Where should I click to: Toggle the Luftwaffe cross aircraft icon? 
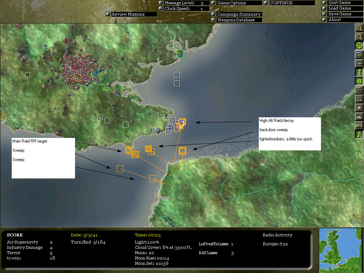tap(359, 63)
